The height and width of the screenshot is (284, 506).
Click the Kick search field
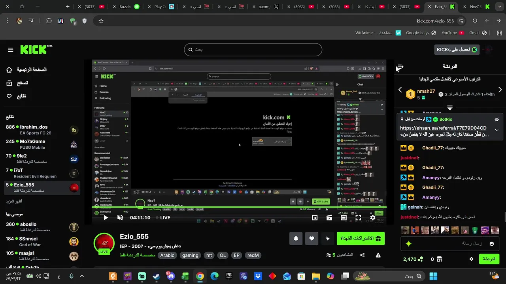[x=253, y=50]
